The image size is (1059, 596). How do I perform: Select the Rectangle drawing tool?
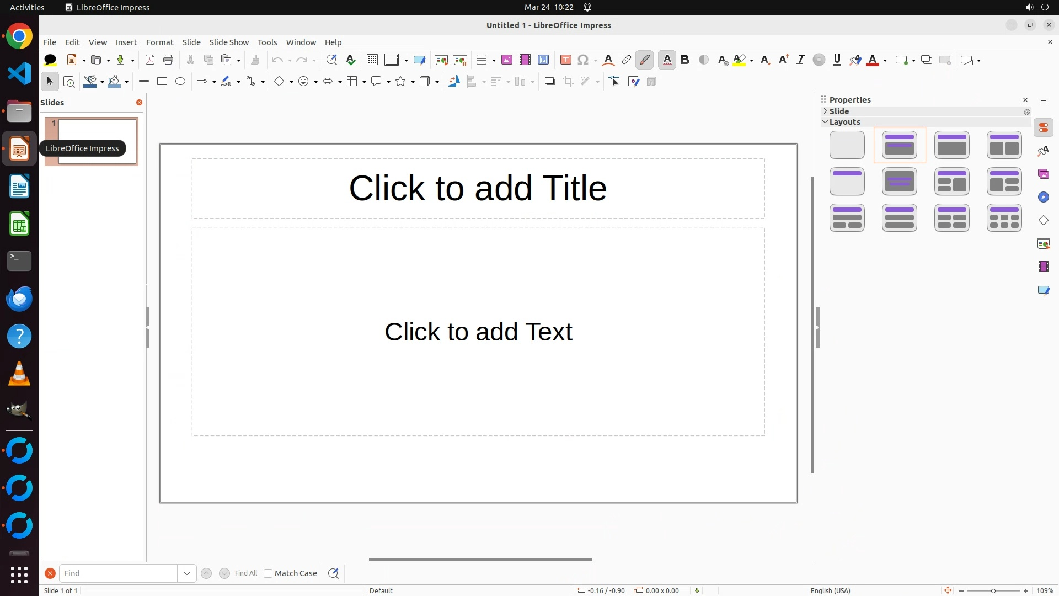tap(162, 82)
